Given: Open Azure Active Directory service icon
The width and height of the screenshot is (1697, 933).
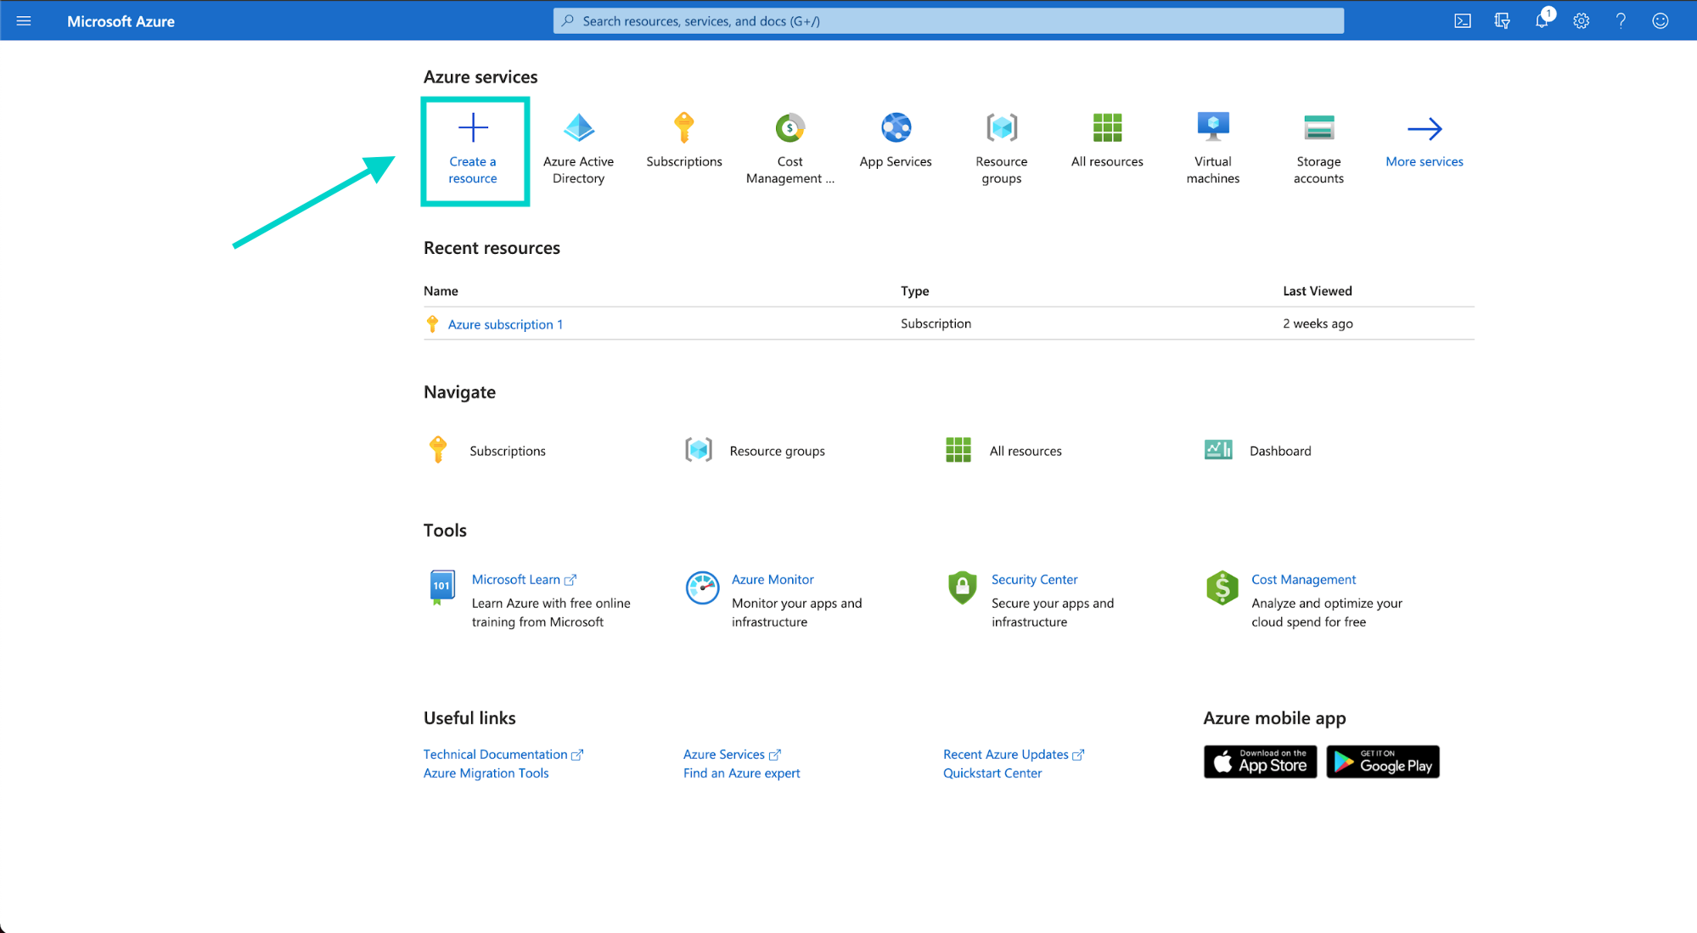Looking at the screenshot, I should pos(579,127).
